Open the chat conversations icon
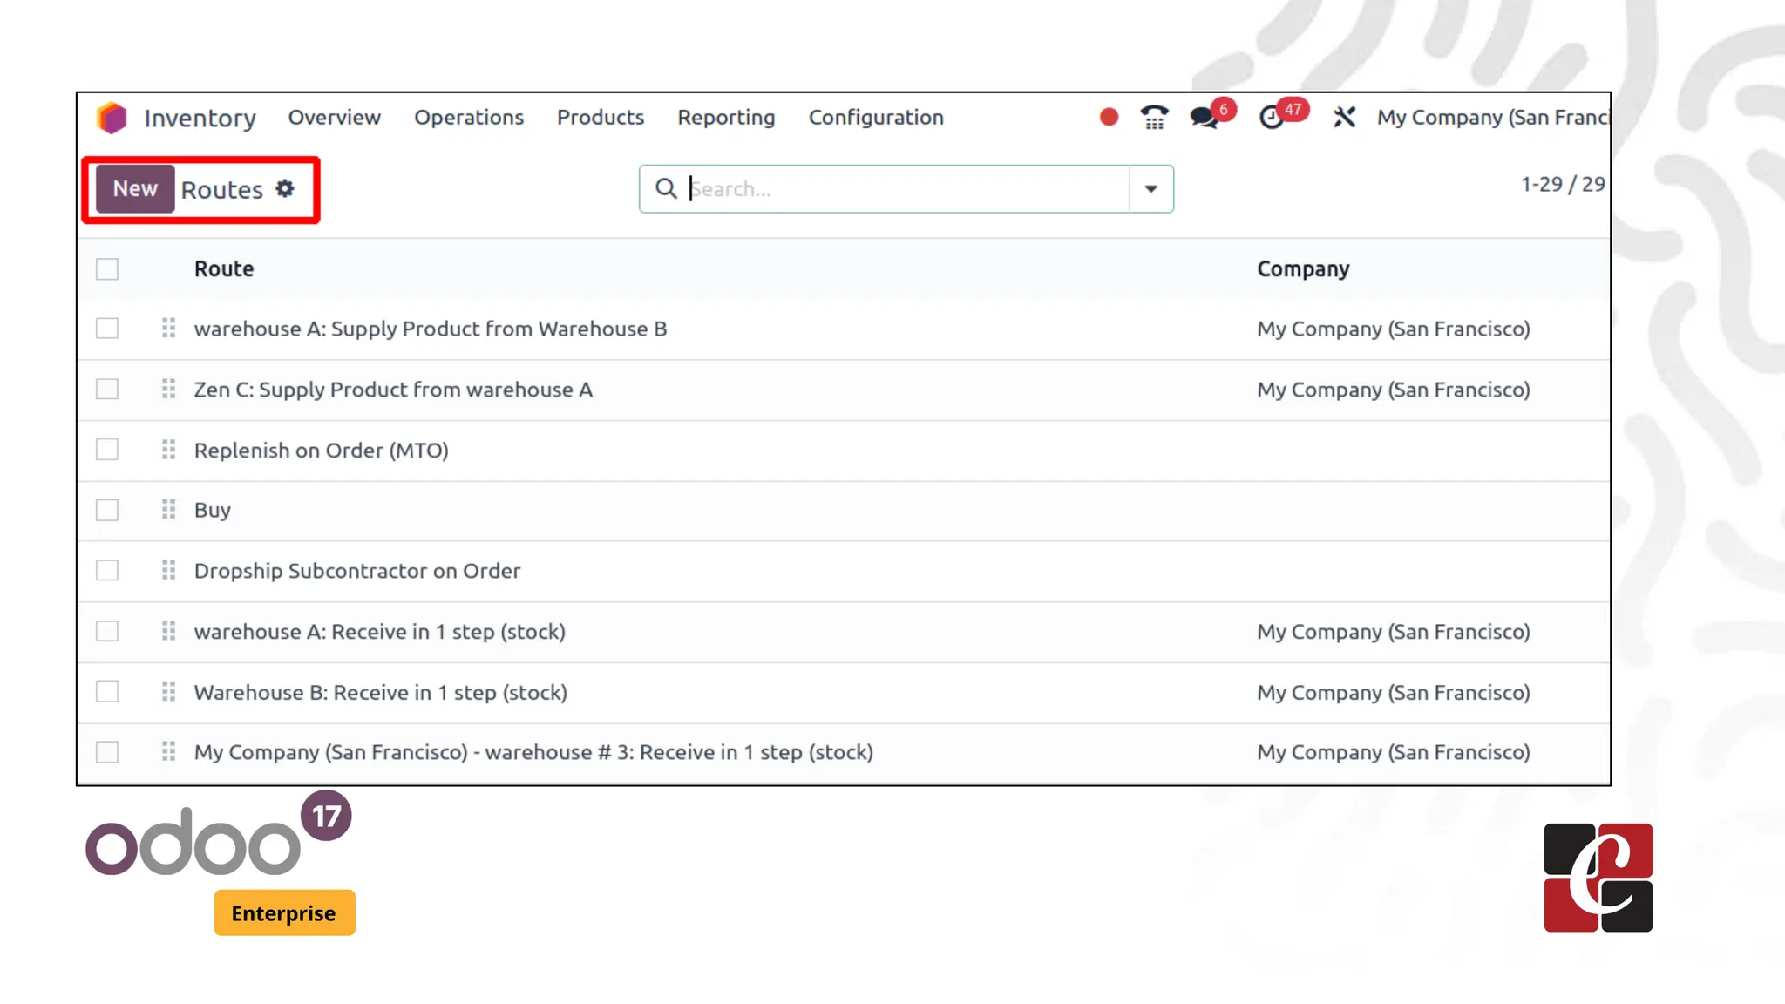The image size is (1785, 1004). 1205,117
